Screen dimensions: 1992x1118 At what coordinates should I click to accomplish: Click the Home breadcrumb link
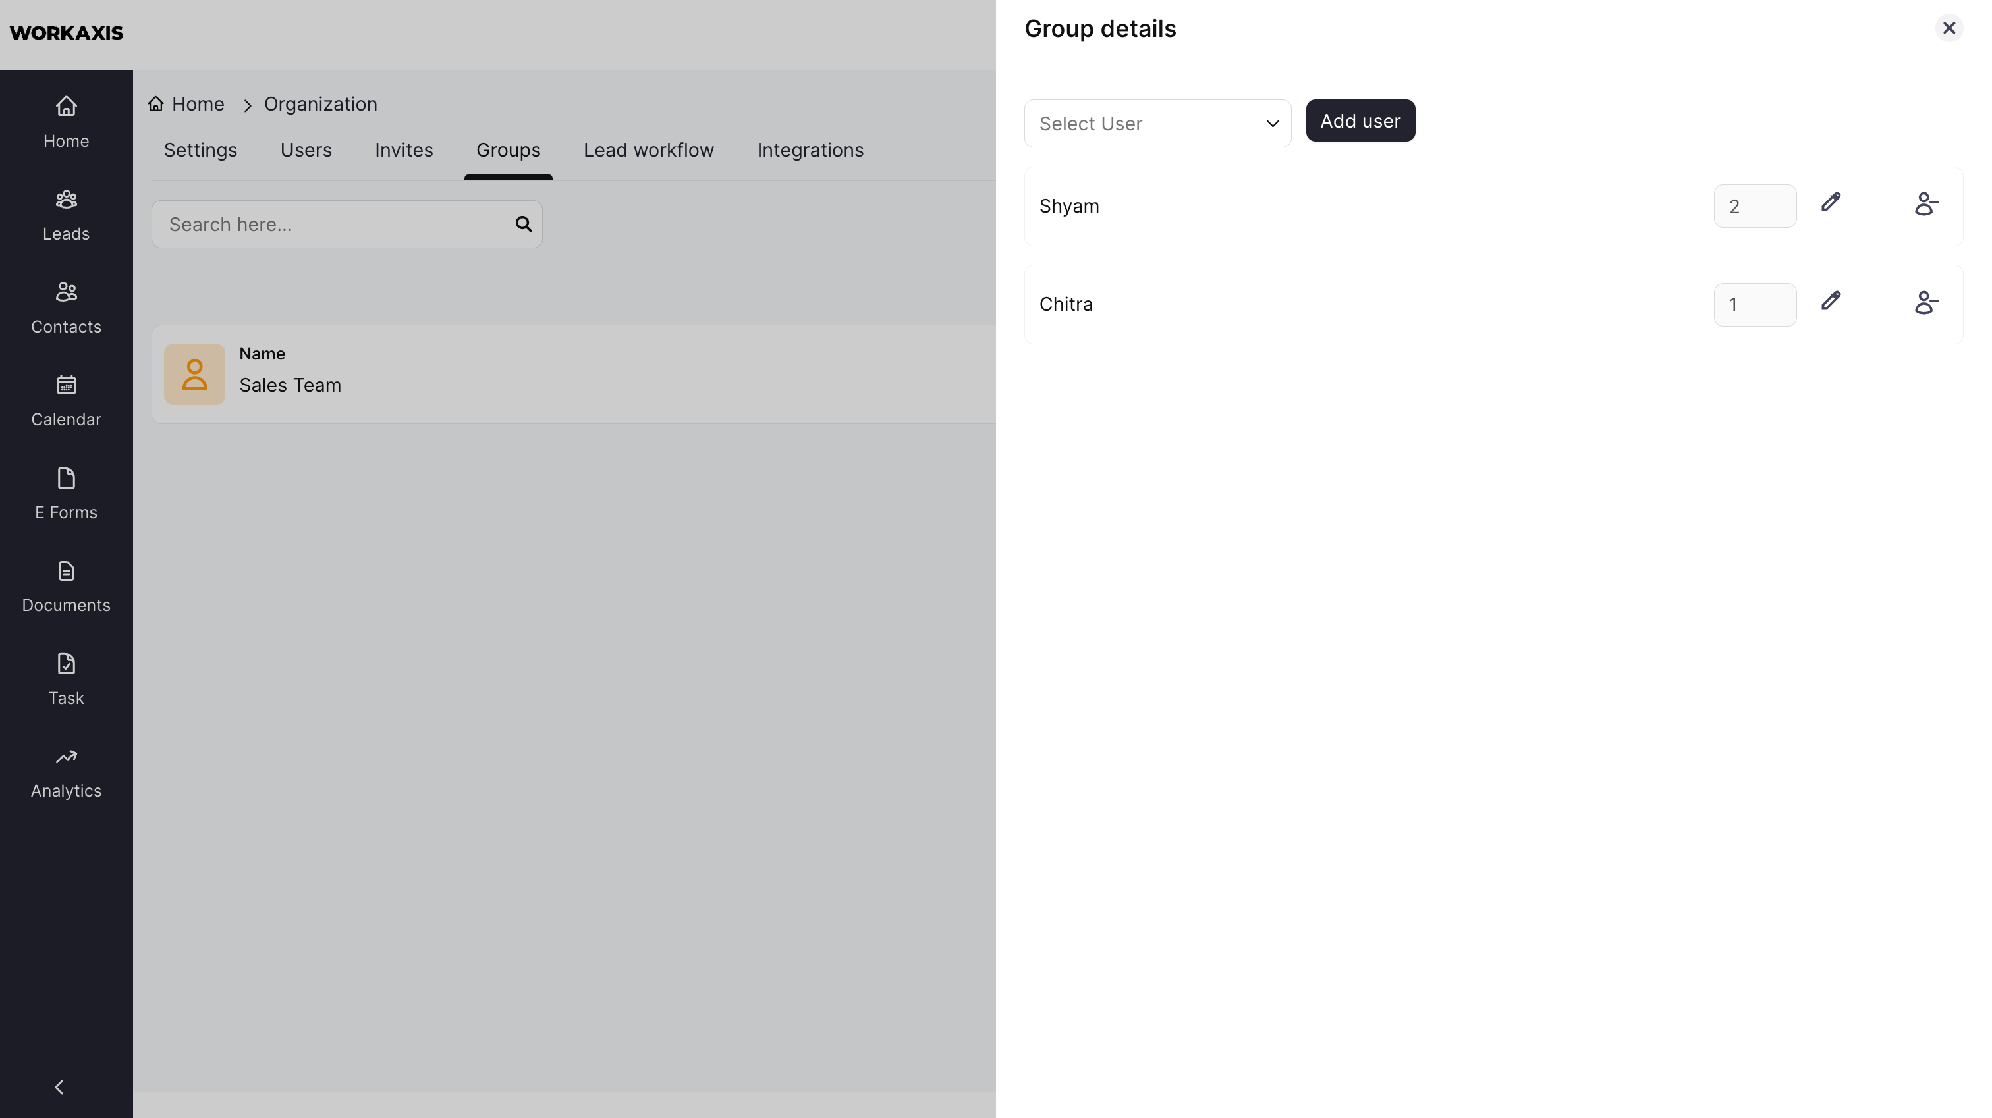pyautogui.click(x=197, y=105)
